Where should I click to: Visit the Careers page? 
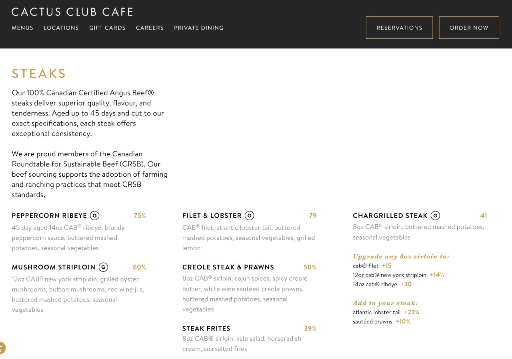tap(150, 28)
